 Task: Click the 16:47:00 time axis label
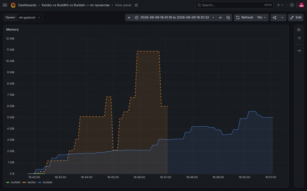pos(165,177)
